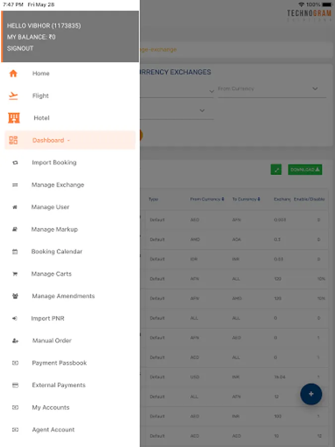The image size is (335, 447).
Task: Click the Manage Amendments icon
Action: coord(15,296)
